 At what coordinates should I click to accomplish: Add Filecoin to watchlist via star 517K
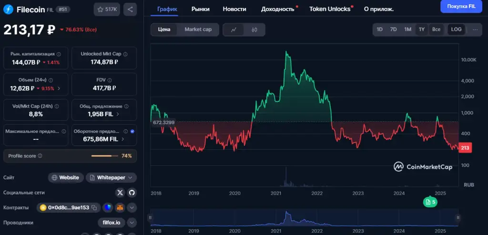[x=107, y=10]
